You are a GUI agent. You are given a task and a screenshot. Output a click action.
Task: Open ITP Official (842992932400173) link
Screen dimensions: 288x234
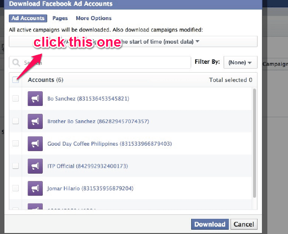pos(87,166)
